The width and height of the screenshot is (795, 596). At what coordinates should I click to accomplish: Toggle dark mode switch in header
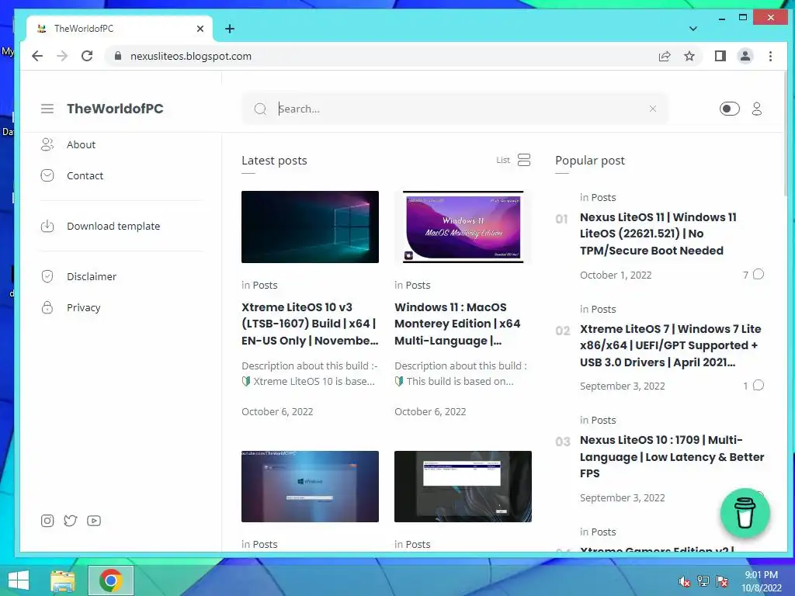(729, 109)
